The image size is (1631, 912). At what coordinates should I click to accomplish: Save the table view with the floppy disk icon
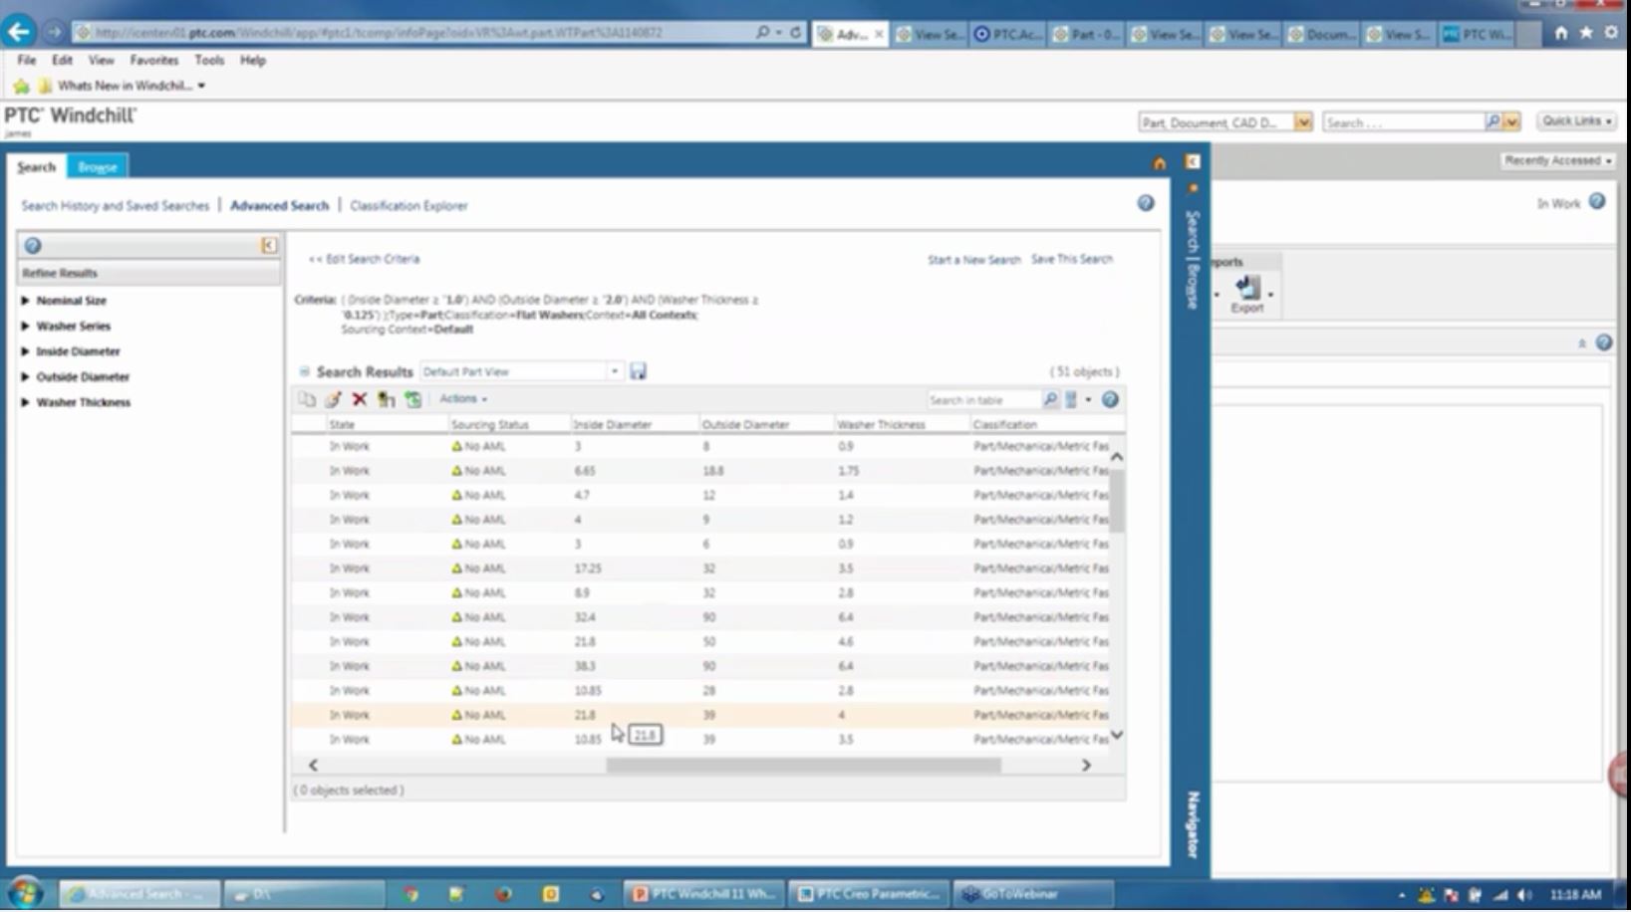point(639,371)
